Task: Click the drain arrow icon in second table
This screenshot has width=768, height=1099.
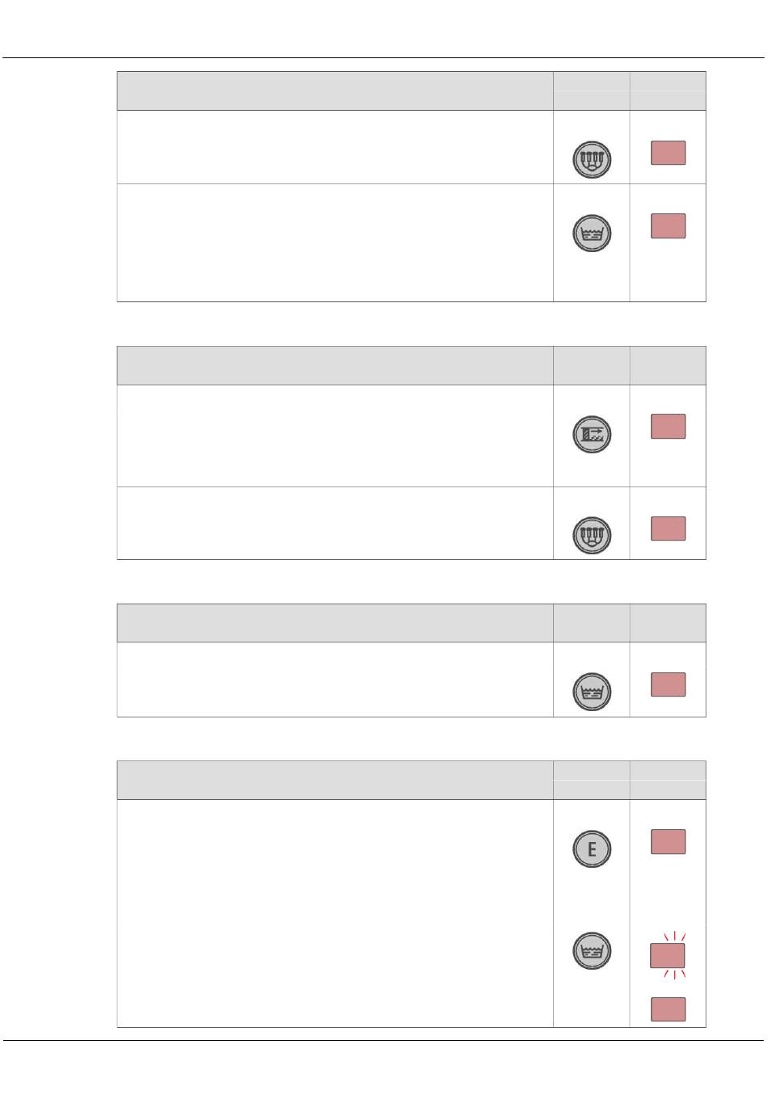Action: click(592, 434)
